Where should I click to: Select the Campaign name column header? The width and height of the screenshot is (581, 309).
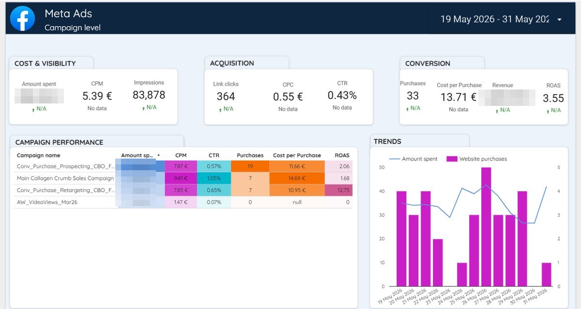coord(38,155)
